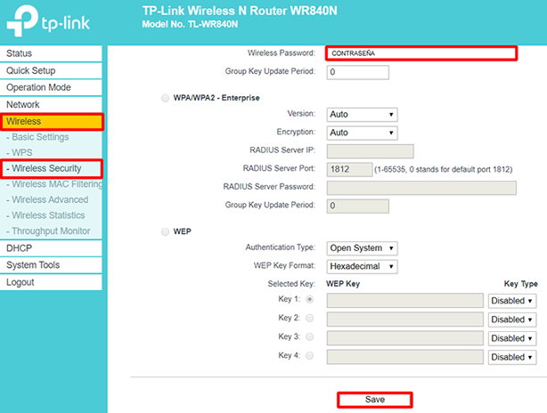Screen dimensions: 547x413
Task: Open the Status menu item
Action: click(51, 53)
